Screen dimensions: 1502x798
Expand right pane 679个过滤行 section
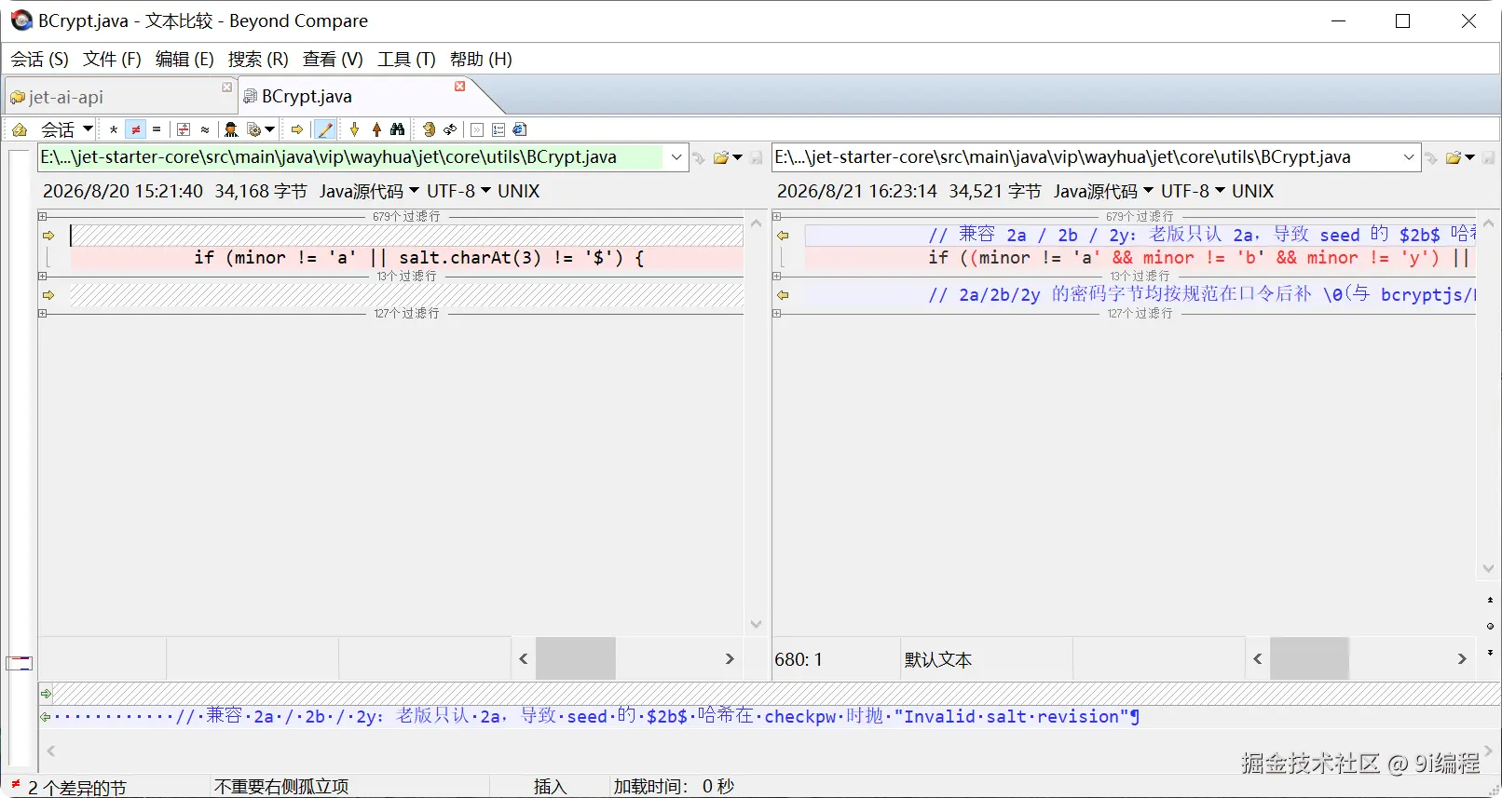pos(776,216)
